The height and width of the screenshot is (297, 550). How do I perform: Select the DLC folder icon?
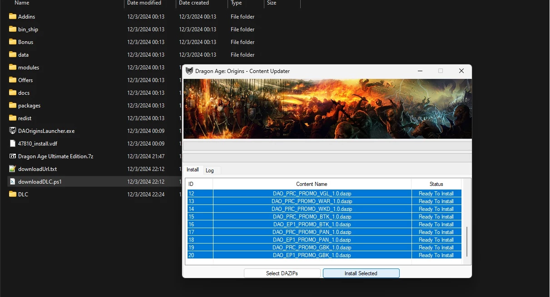[x=13, y=194]
